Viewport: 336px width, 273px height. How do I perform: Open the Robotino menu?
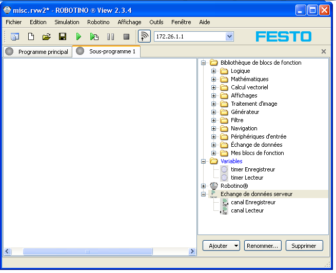[98, 22]
